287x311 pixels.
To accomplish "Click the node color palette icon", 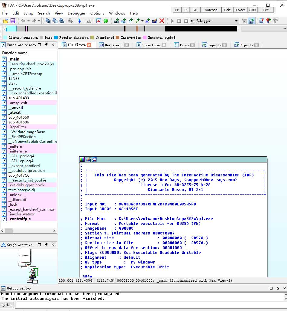I will pyautogui.click(x=82, y=159).
